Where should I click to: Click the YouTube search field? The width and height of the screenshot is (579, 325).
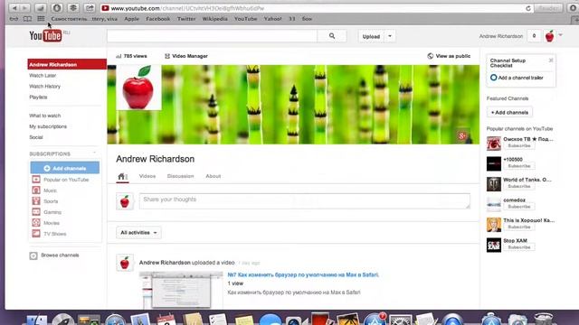tap(212, 36)
